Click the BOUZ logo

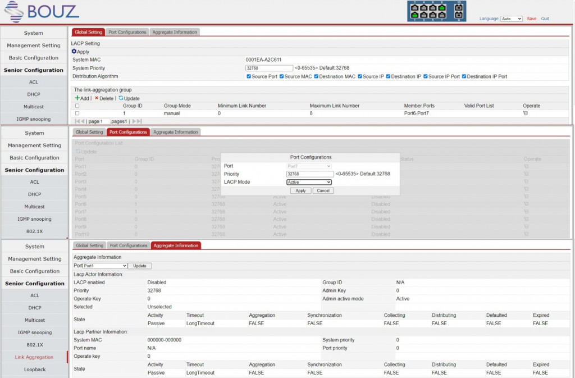pyautogui.click(x=41, y=11)
